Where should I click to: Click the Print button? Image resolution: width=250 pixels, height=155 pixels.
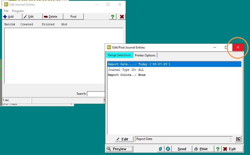203,149
